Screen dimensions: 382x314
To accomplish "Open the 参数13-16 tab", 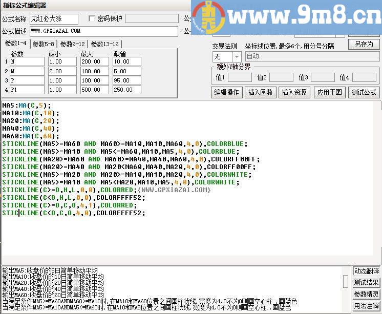I will (104, 44).
